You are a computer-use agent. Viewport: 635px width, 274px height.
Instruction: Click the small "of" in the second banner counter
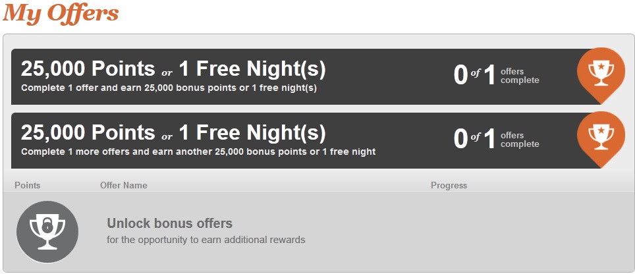(x=476, y=138)
